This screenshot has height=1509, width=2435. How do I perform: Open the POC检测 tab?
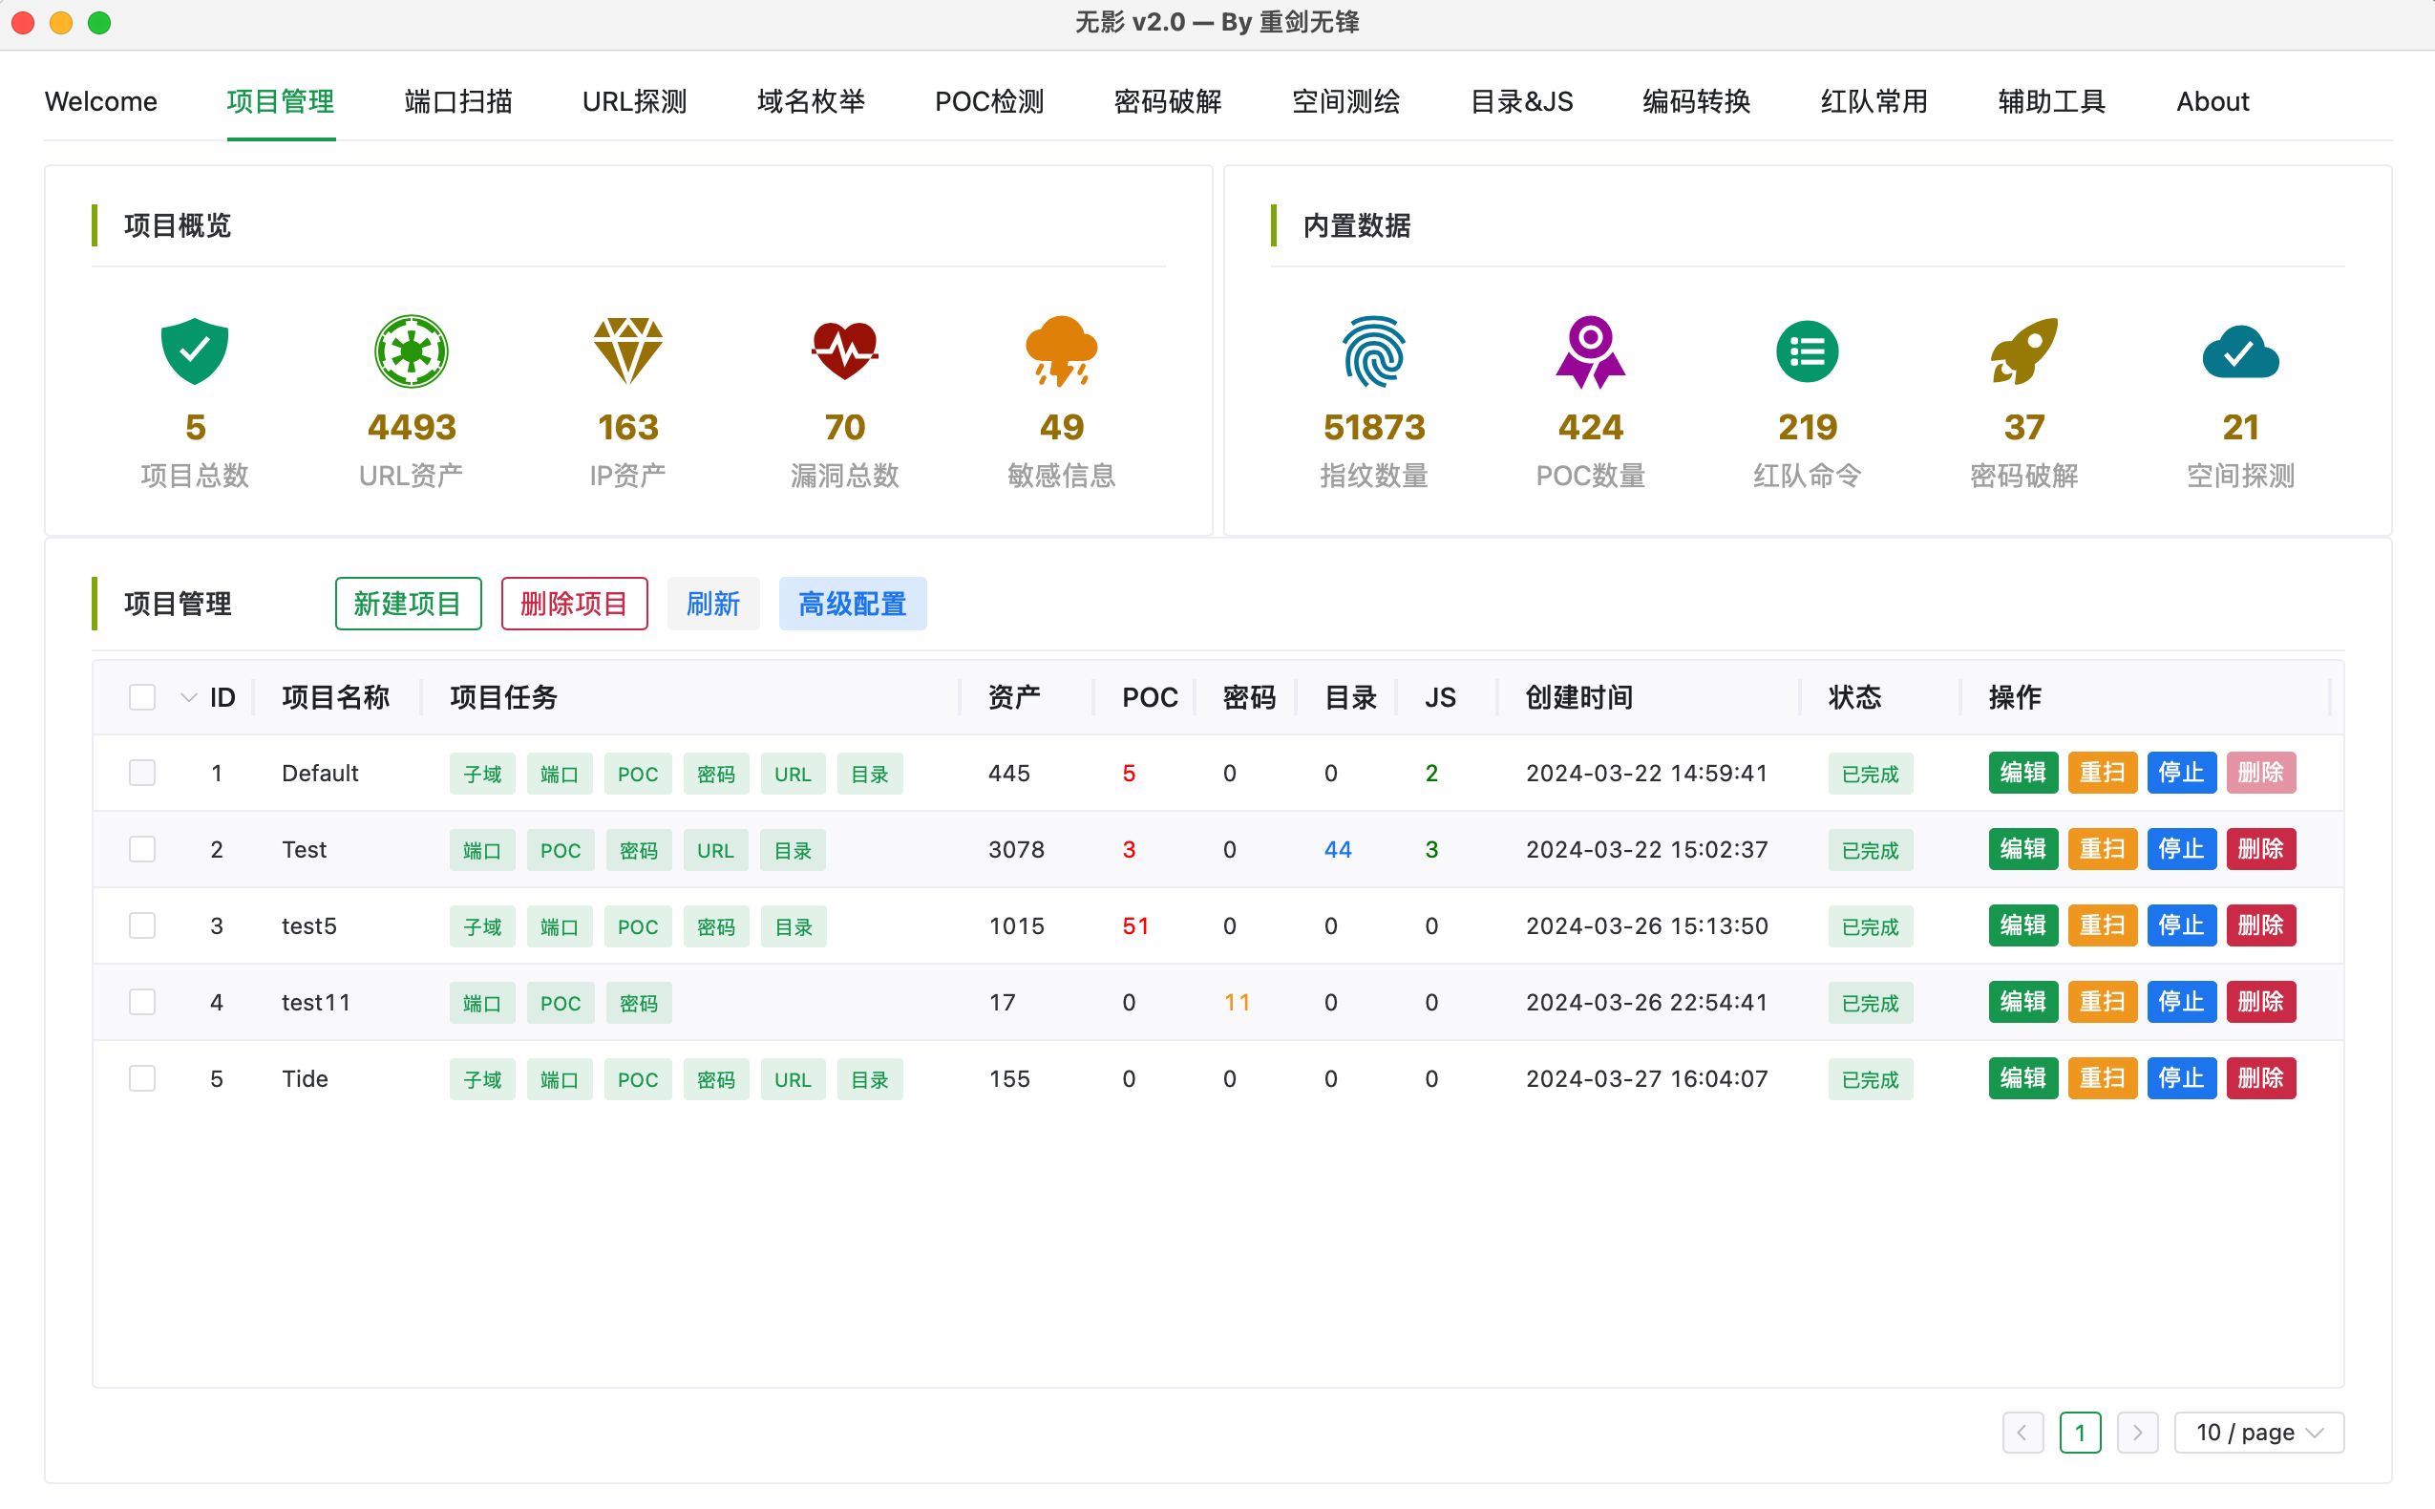click(x=988, y=102)
